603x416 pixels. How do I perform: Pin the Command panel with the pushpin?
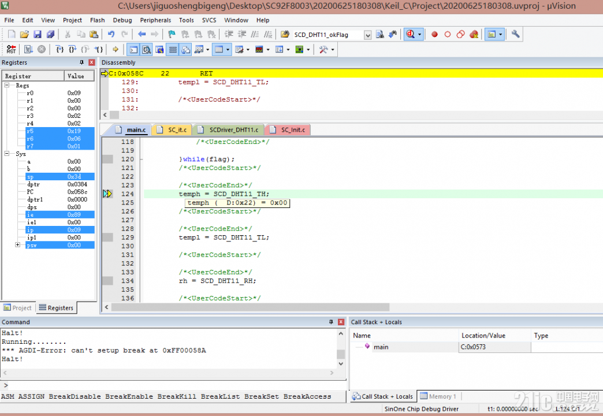pos(331,322)
